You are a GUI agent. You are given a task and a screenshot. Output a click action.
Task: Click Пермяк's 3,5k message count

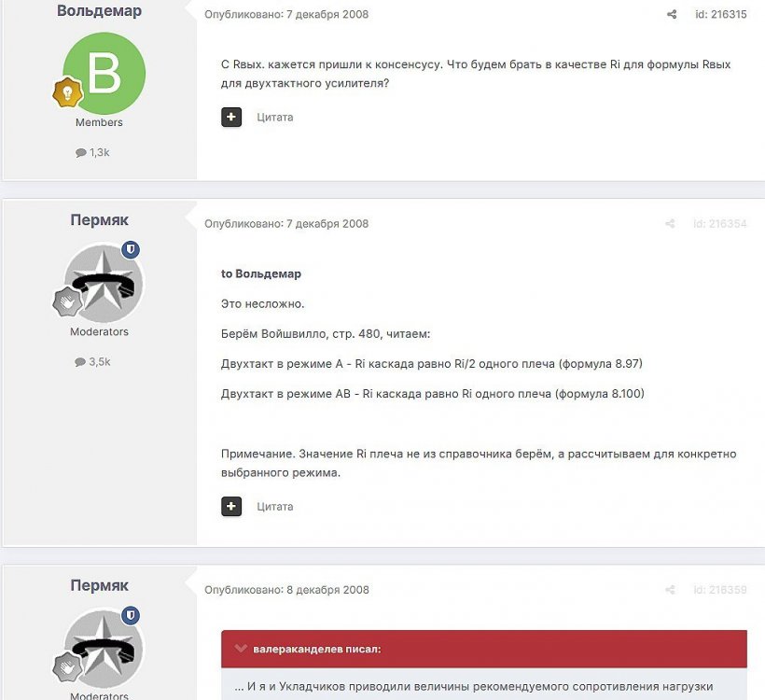point(92,362)
